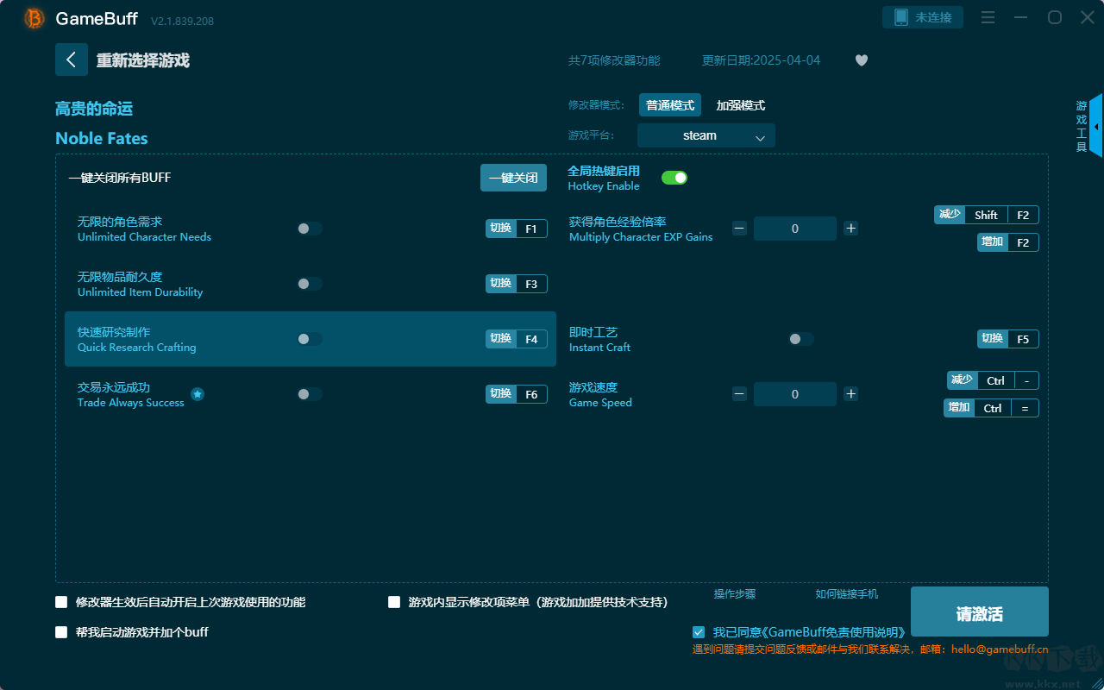Viewport: 1104px width, 690px height.
Task: Open the steam platform dropdown
Action: pos(706,135)
